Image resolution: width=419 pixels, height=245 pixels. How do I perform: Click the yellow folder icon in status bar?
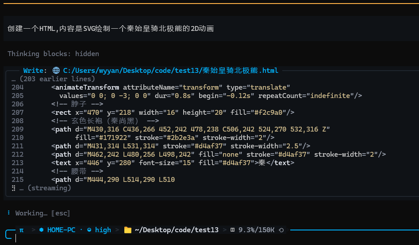(128, 230)
